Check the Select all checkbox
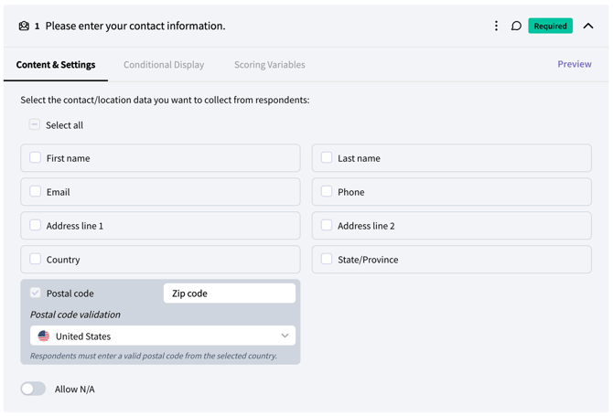 35,125
